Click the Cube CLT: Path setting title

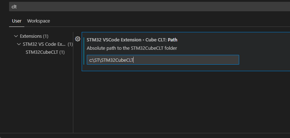coord(162,40)
